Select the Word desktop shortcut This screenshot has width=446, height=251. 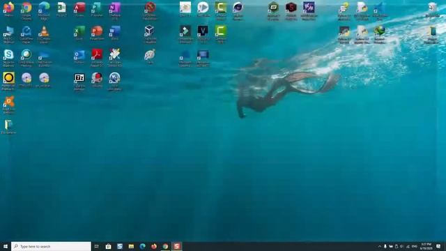pos(114,33)
